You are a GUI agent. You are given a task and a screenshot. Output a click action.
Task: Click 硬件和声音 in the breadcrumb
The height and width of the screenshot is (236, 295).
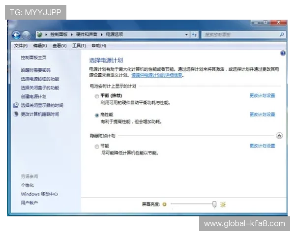[x=87, y=34]
